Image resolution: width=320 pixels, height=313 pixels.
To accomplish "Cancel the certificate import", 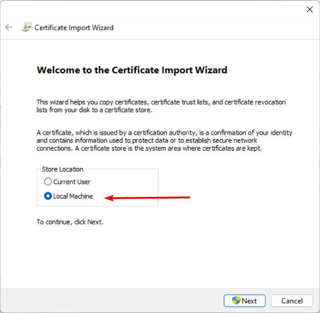I will pos(292,301).
